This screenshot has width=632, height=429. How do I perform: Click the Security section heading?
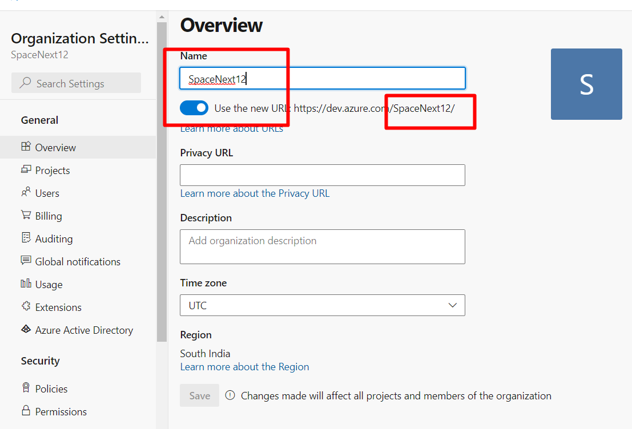tap(41, 361)
